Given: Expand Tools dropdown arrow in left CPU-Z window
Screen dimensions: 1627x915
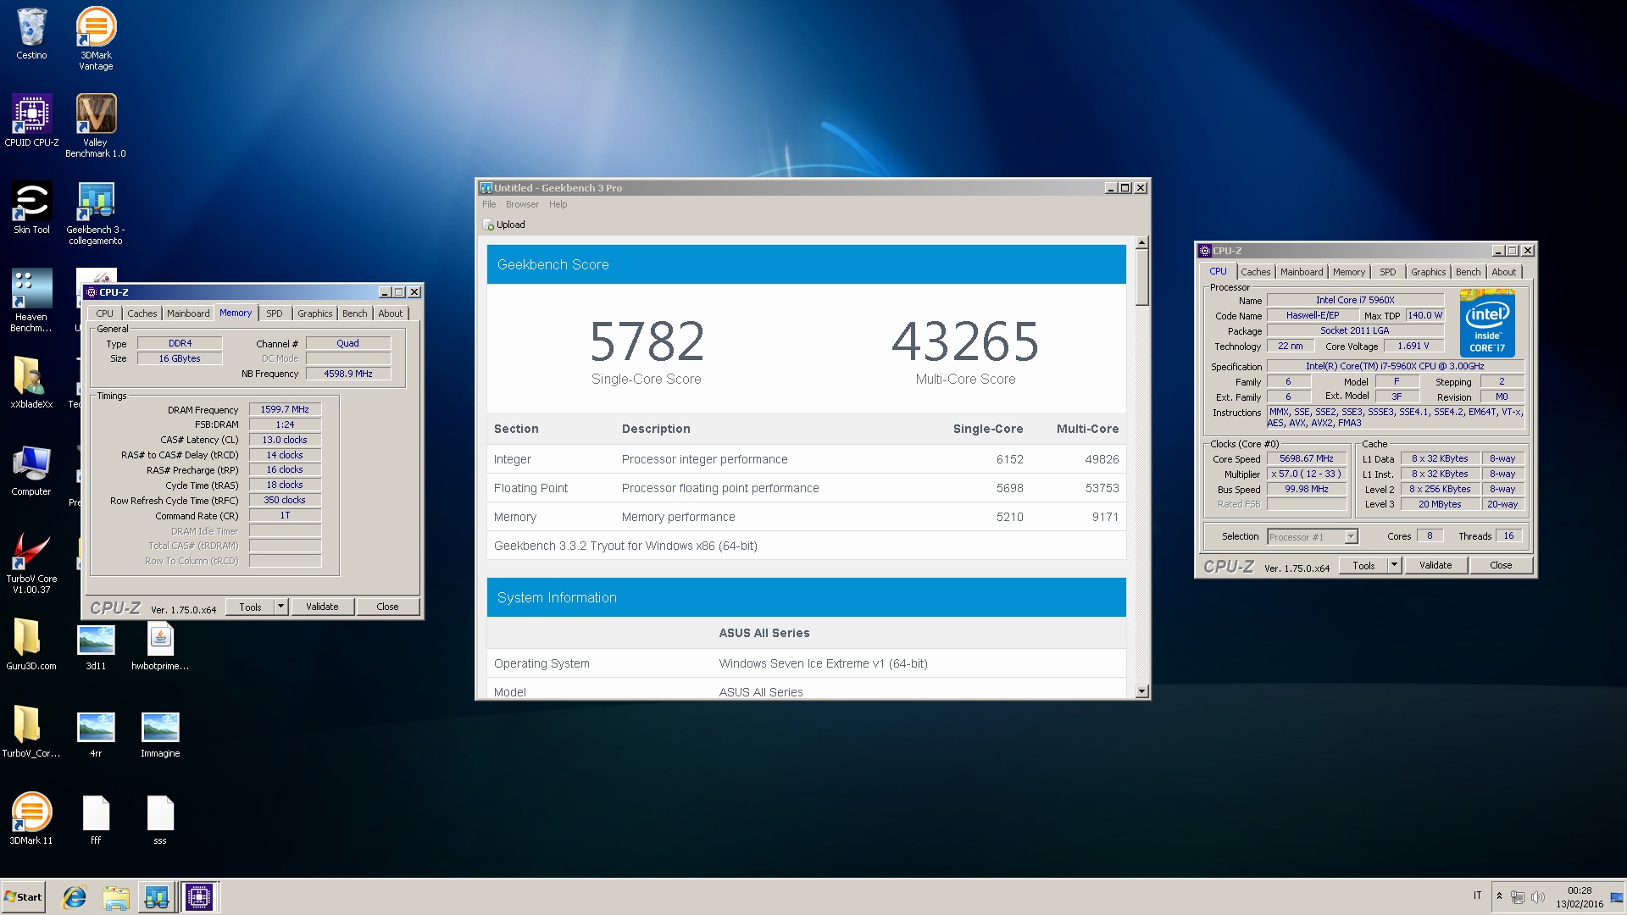Looking at the screenshot, I should [x=281, y=607].
